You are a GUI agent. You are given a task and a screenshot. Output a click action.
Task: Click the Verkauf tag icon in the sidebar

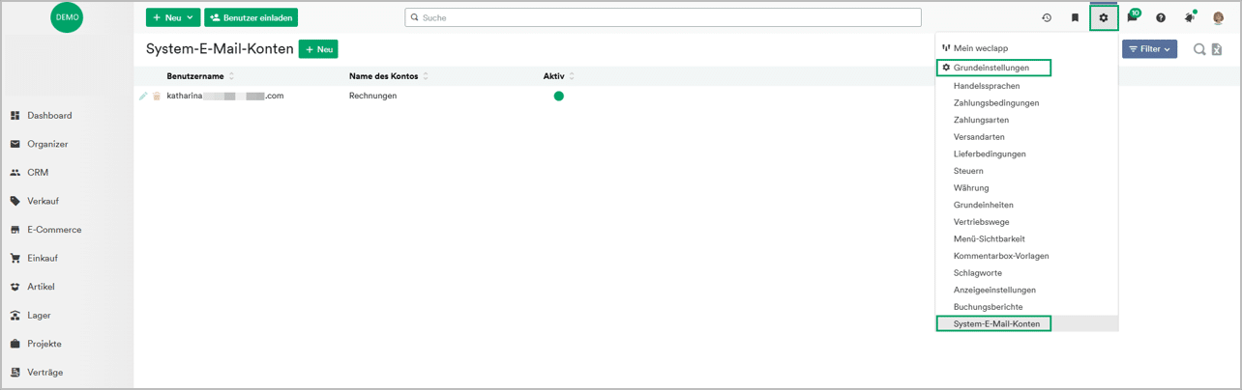pyautogui.click(x=15, y=201)
